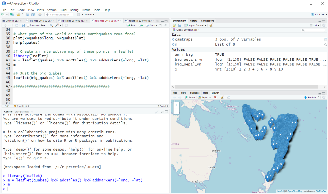328x194 pixels.
Task: Click Show in new window icon in editor
Action: click(x=16, y=25)
